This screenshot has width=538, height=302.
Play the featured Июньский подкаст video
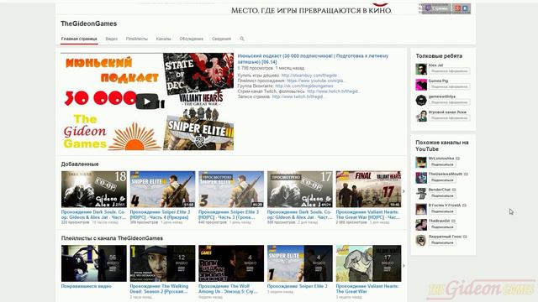click(x=147, y=102)
